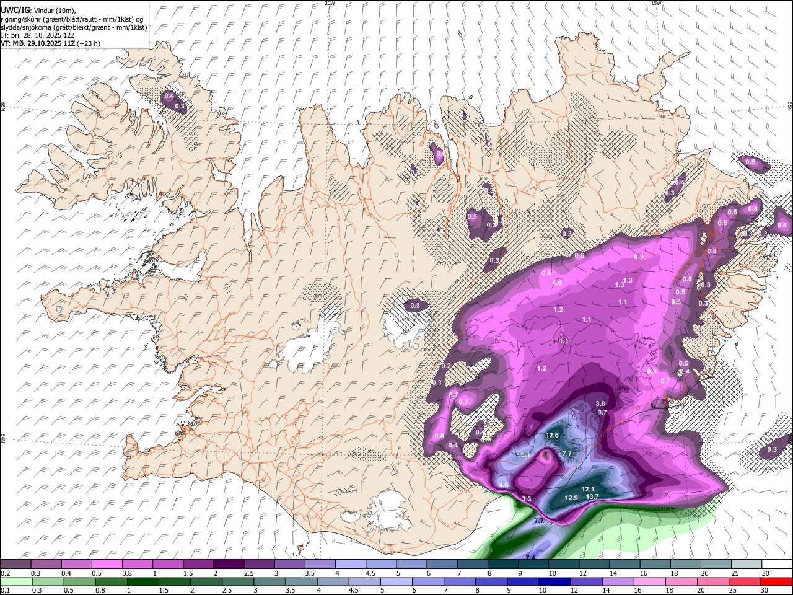Select the upper legend swatch for 2–2.5 mm
Screen dimensions: 793x595
(x=229, y=564)
